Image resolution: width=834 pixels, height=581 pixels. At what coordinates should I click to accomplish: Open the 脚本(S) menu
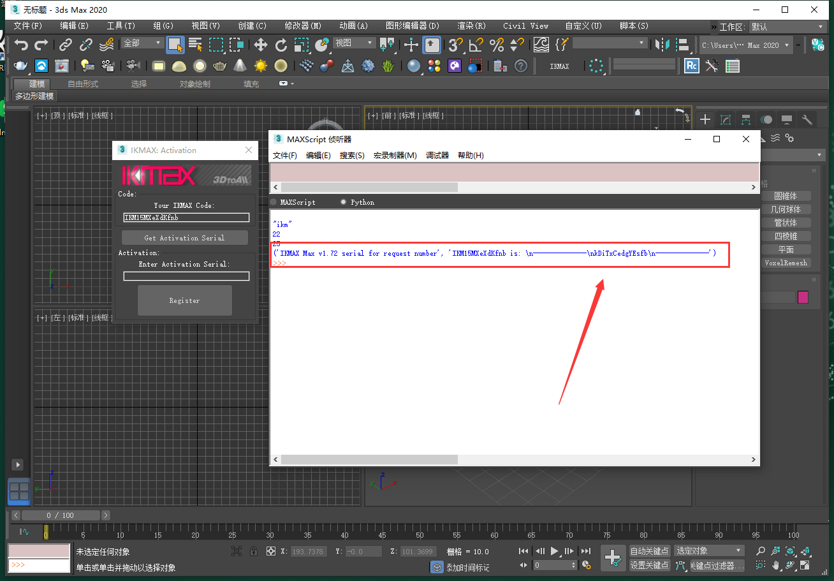point(634,26)
